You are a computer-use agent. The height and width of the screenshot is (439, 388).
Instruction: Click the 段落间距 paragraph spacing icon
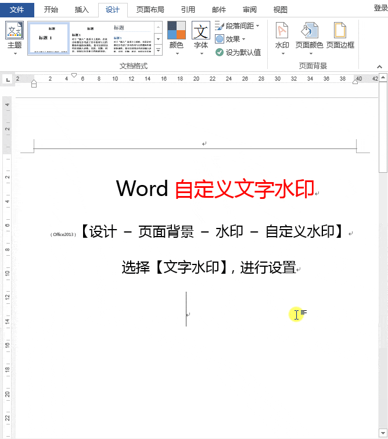(x=220, y=26)
